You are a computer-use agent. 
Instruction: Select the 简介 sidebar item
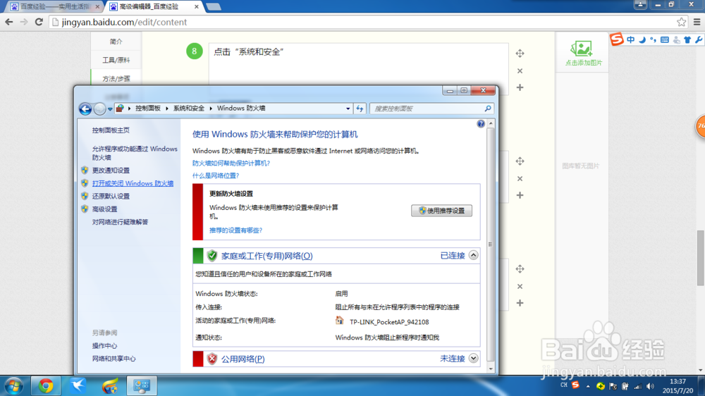point(116,42)
